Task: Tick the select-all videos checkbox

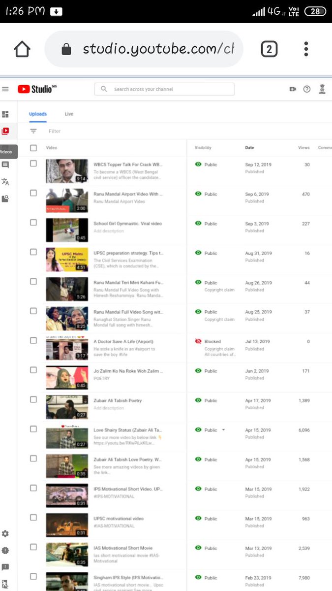Action: coord(33,148)
